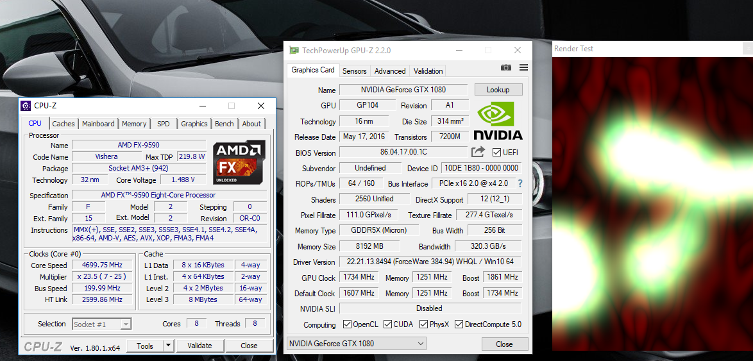
Task: Click the Code Name value Vishera
Action: point(106,156)
